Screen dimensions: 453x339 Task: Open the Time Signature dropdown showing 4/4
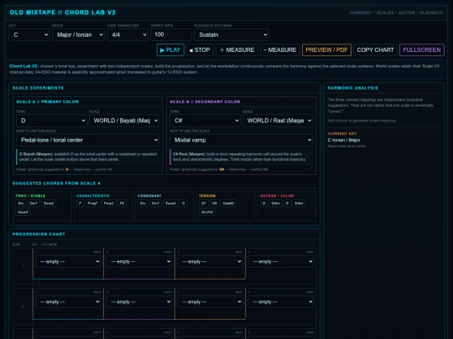(128, 35)
